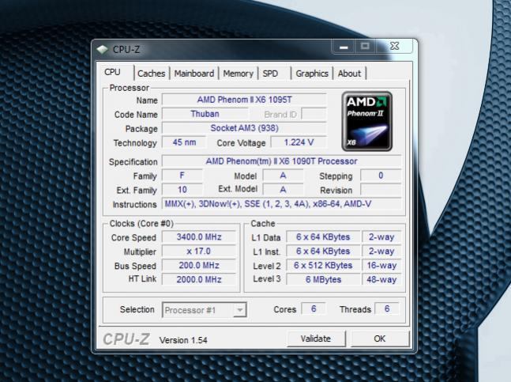Show the About tab
The width and height of the screenshot is (511, 382).
click(349, 74)
